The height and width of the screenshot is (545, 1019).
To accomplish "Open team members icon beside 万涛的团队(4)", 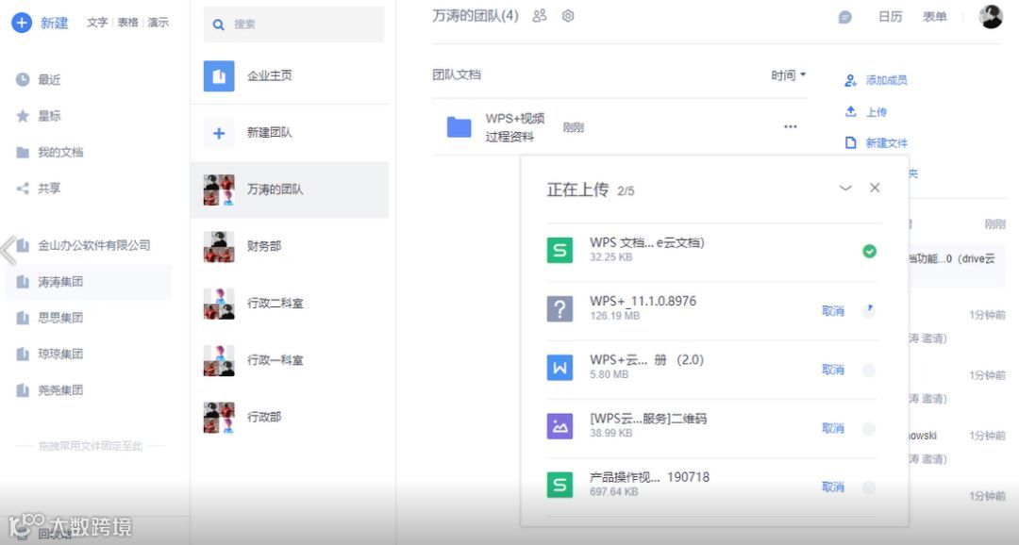I will click(540, 16).
